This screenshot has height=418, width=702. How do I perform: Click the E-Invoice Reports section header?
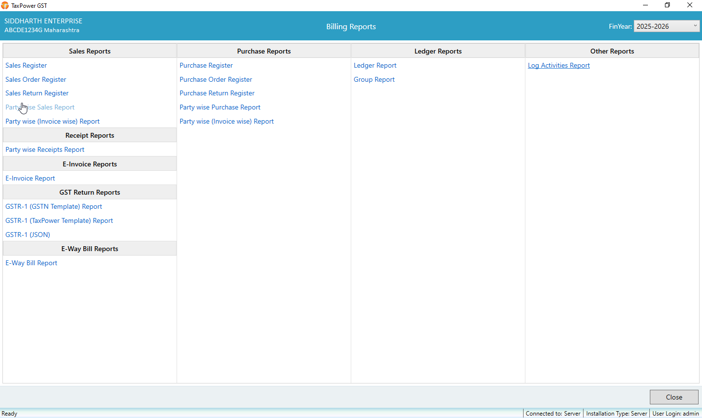tap(90, 164)
